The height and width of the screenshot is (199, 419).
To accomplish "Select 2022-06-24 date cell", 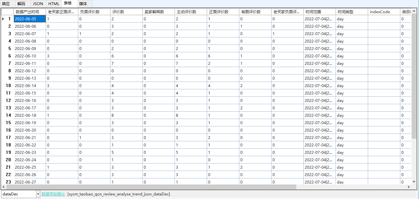I will (x=30, y=160).
